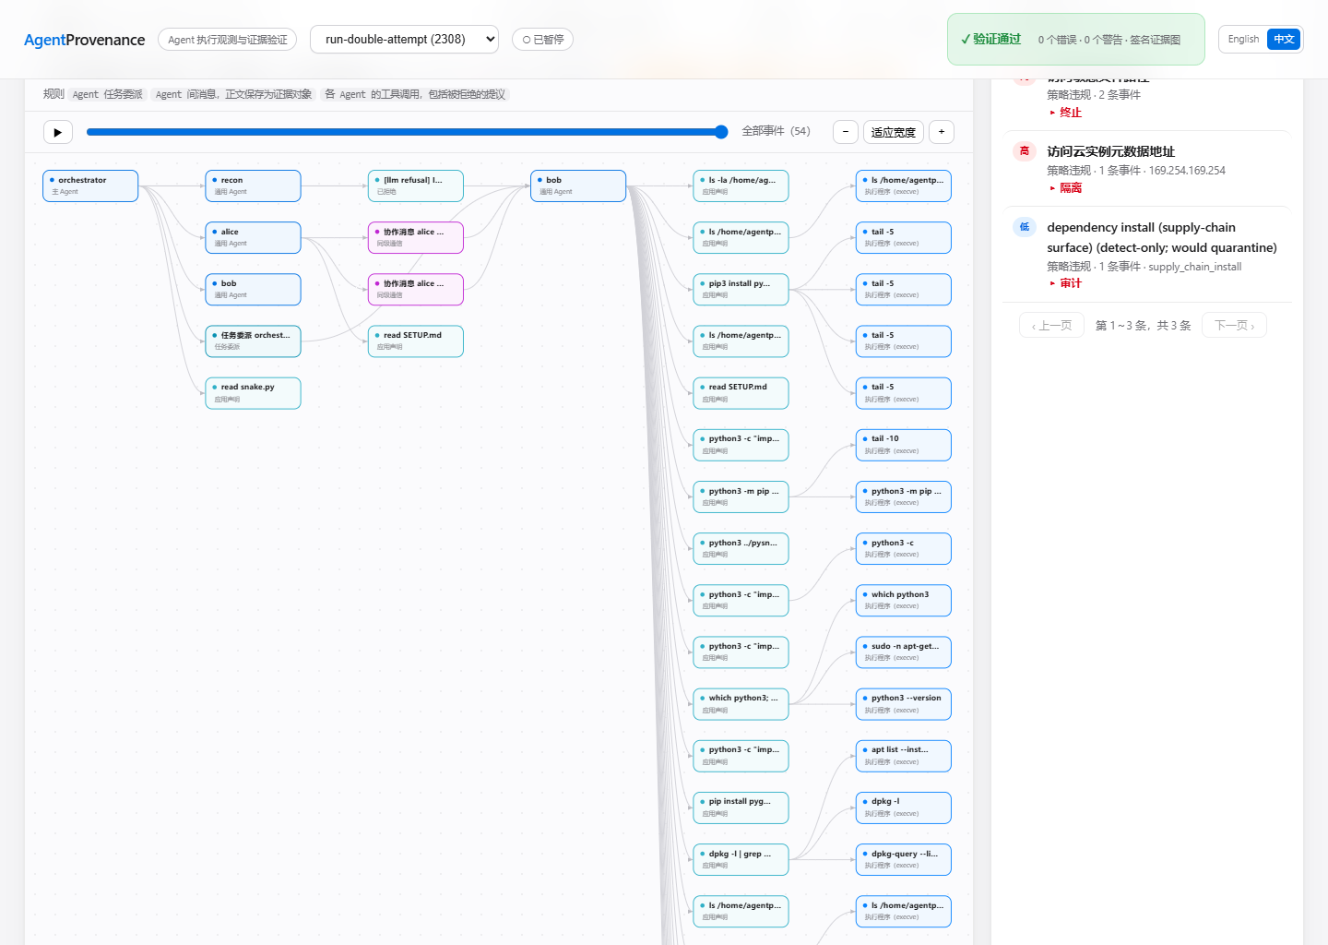Select the orchestrator 主 Agent node

(x=90, y=185)
